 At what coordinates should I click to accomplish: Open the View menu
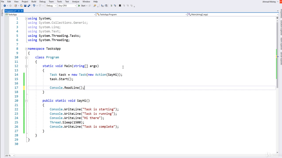point(16,2)
